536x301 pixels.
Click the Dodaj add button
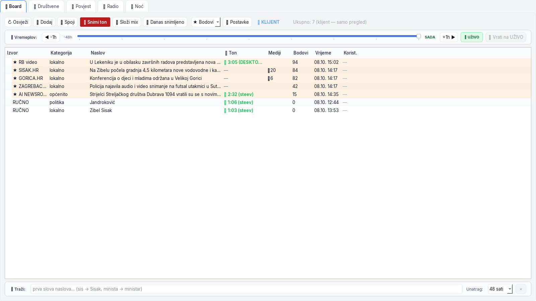click(x=44, y=22)
